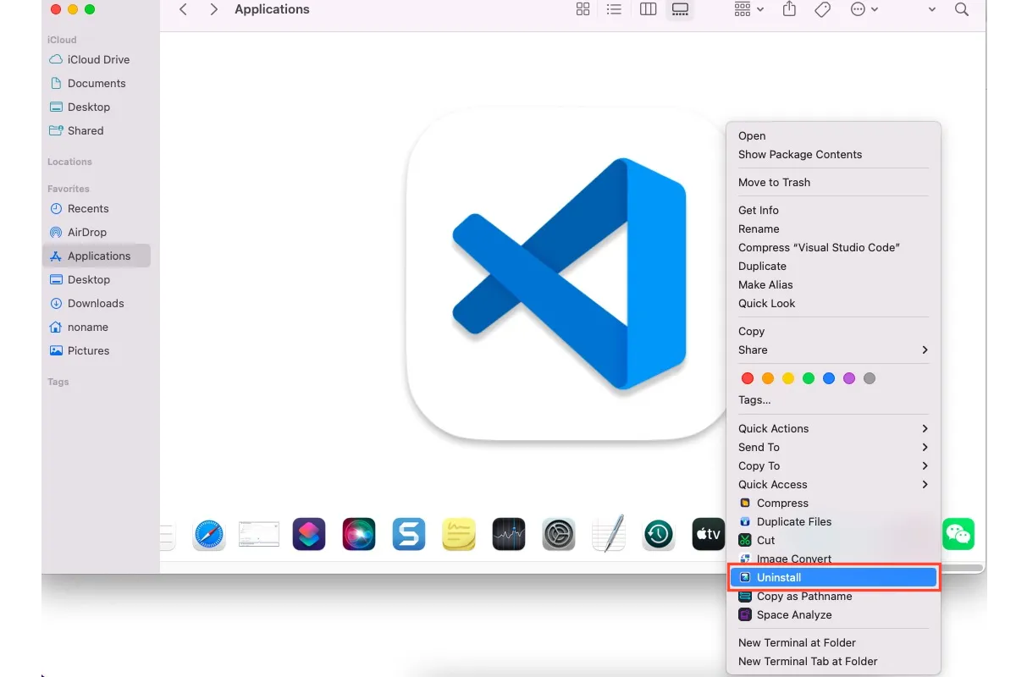Open Downloads in sidebar
1016x677 pixels.
pyautogui.click(x=97, y=303)
